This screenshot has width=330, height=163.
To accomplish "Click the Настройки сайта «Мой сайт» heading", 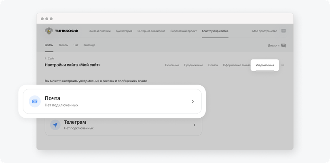I will tap(72, 65).
